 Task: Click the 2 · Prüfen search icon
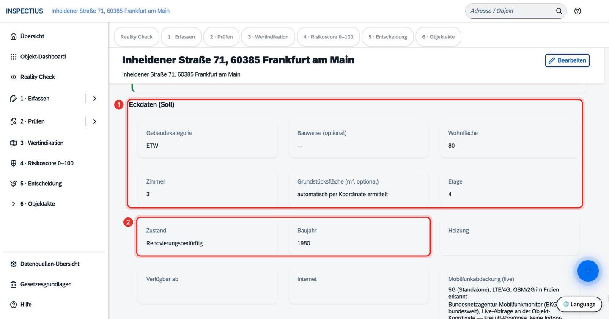[14, 121]
